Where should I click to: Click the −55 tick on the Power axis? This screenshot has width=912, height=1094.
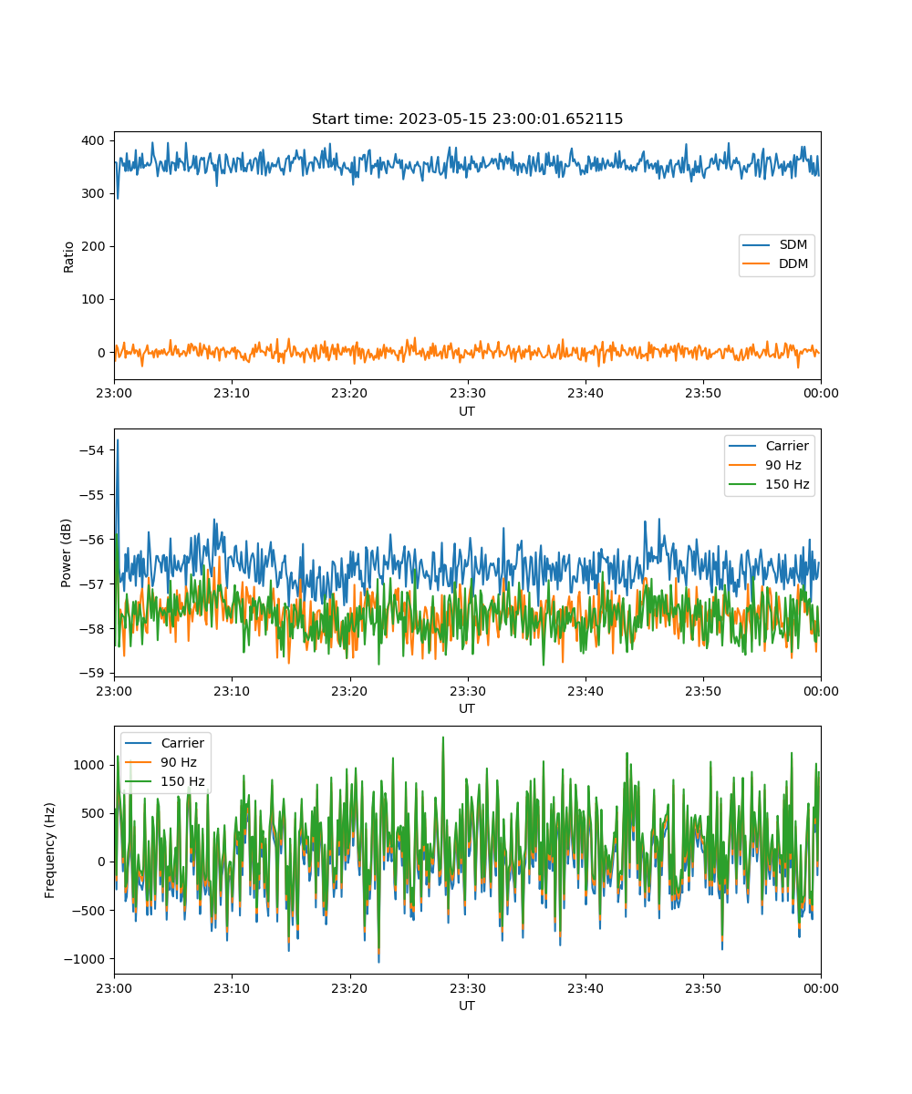coord(95,495)
